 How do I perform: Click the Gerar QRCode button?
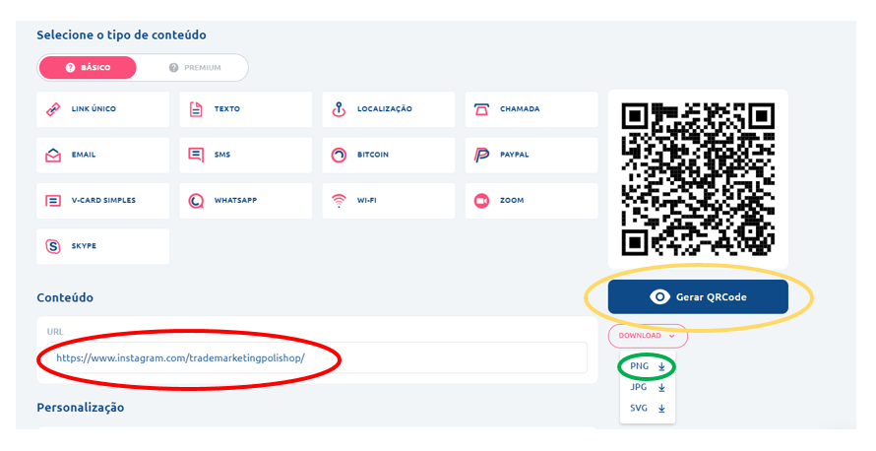(x=698, y=297)
